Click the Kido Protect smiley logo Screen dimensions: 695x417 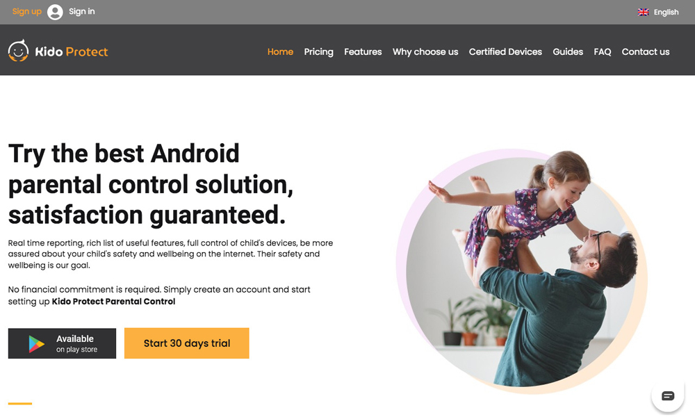pos(18,51)
